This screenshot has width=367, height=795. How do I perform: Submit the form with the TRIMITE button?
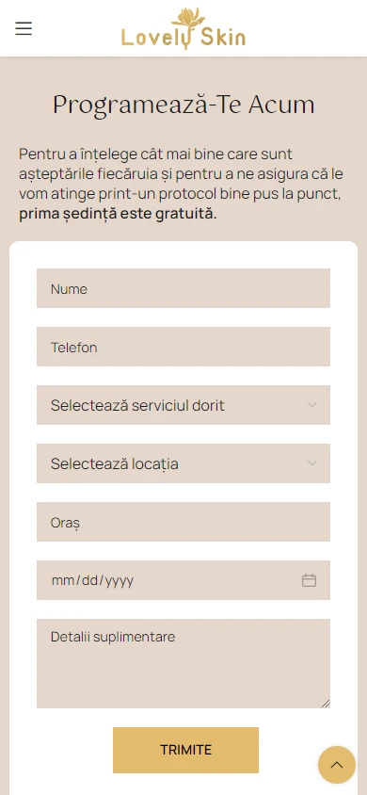185,750
